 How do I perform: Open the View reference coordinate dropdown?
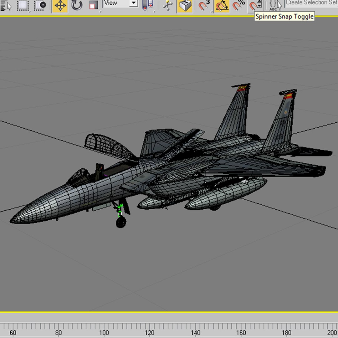121,3
